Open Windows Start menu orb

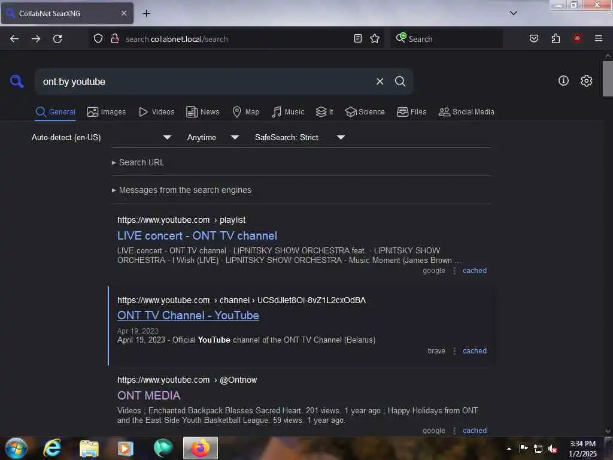pos(16,448)
